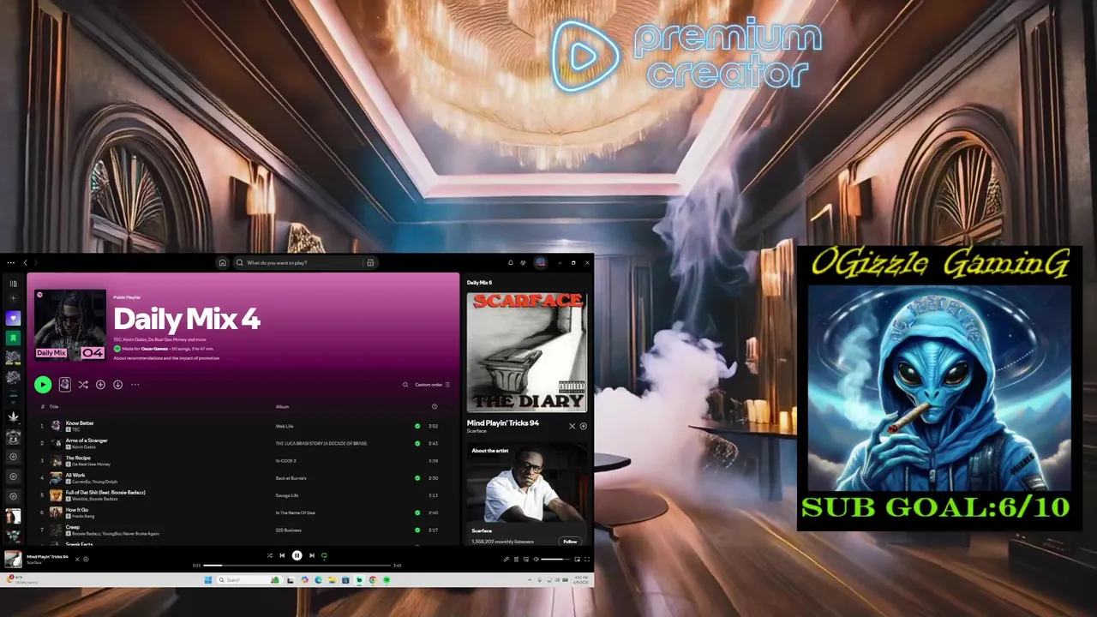Open the Custom order sort dropdown
Viewport: 1097px width, 617px height.
pyautogui.click(x=432, y=385)
